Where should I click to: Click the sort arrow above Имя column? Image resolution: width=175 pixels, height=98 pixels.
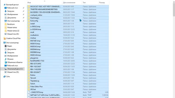[x=44, y=1]
